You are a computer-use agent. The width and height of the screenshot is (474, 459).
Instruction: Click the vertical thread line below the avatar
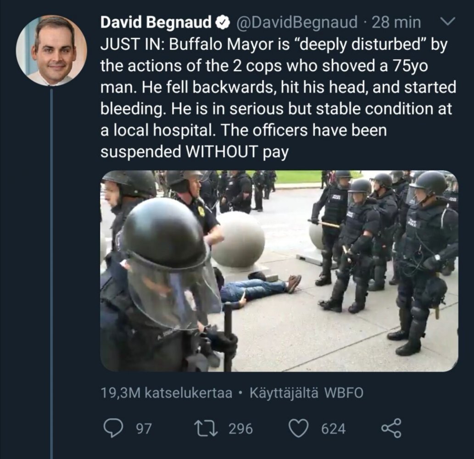tap(51, 275)
